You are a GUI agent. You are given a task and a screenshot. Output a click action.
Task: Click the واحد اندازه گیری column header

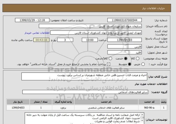[x=63, y=102]
